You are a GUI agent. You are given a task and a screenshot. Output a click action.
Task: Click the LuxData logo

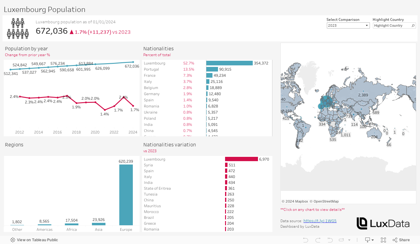[383, 223]
